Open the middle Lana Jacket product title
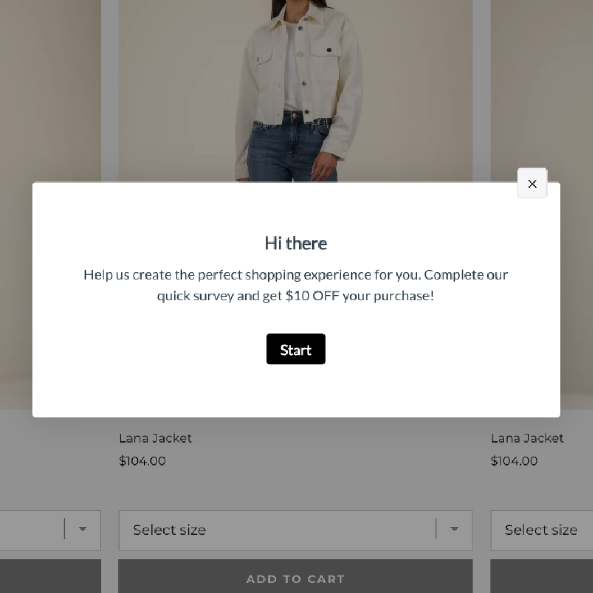 coord(156,438)
